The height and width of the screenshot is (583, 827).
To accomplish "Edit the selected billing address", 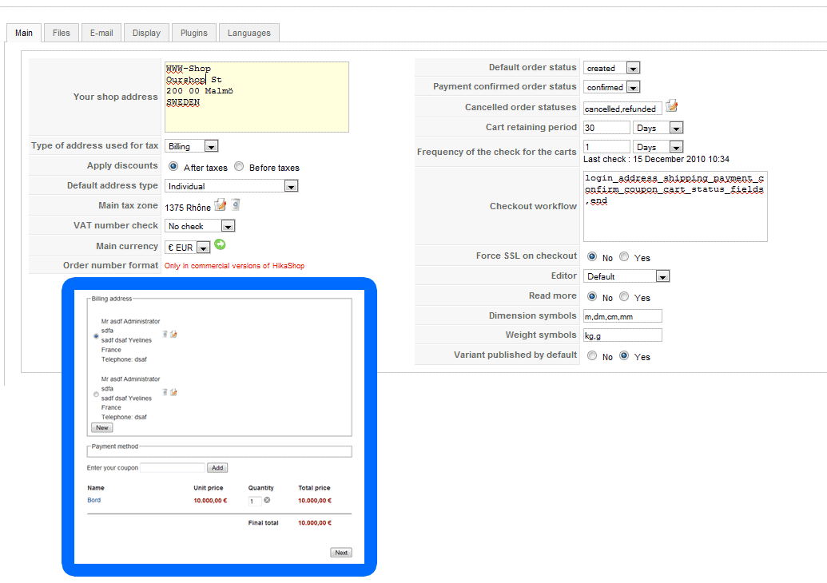I will tap(173, 334).
